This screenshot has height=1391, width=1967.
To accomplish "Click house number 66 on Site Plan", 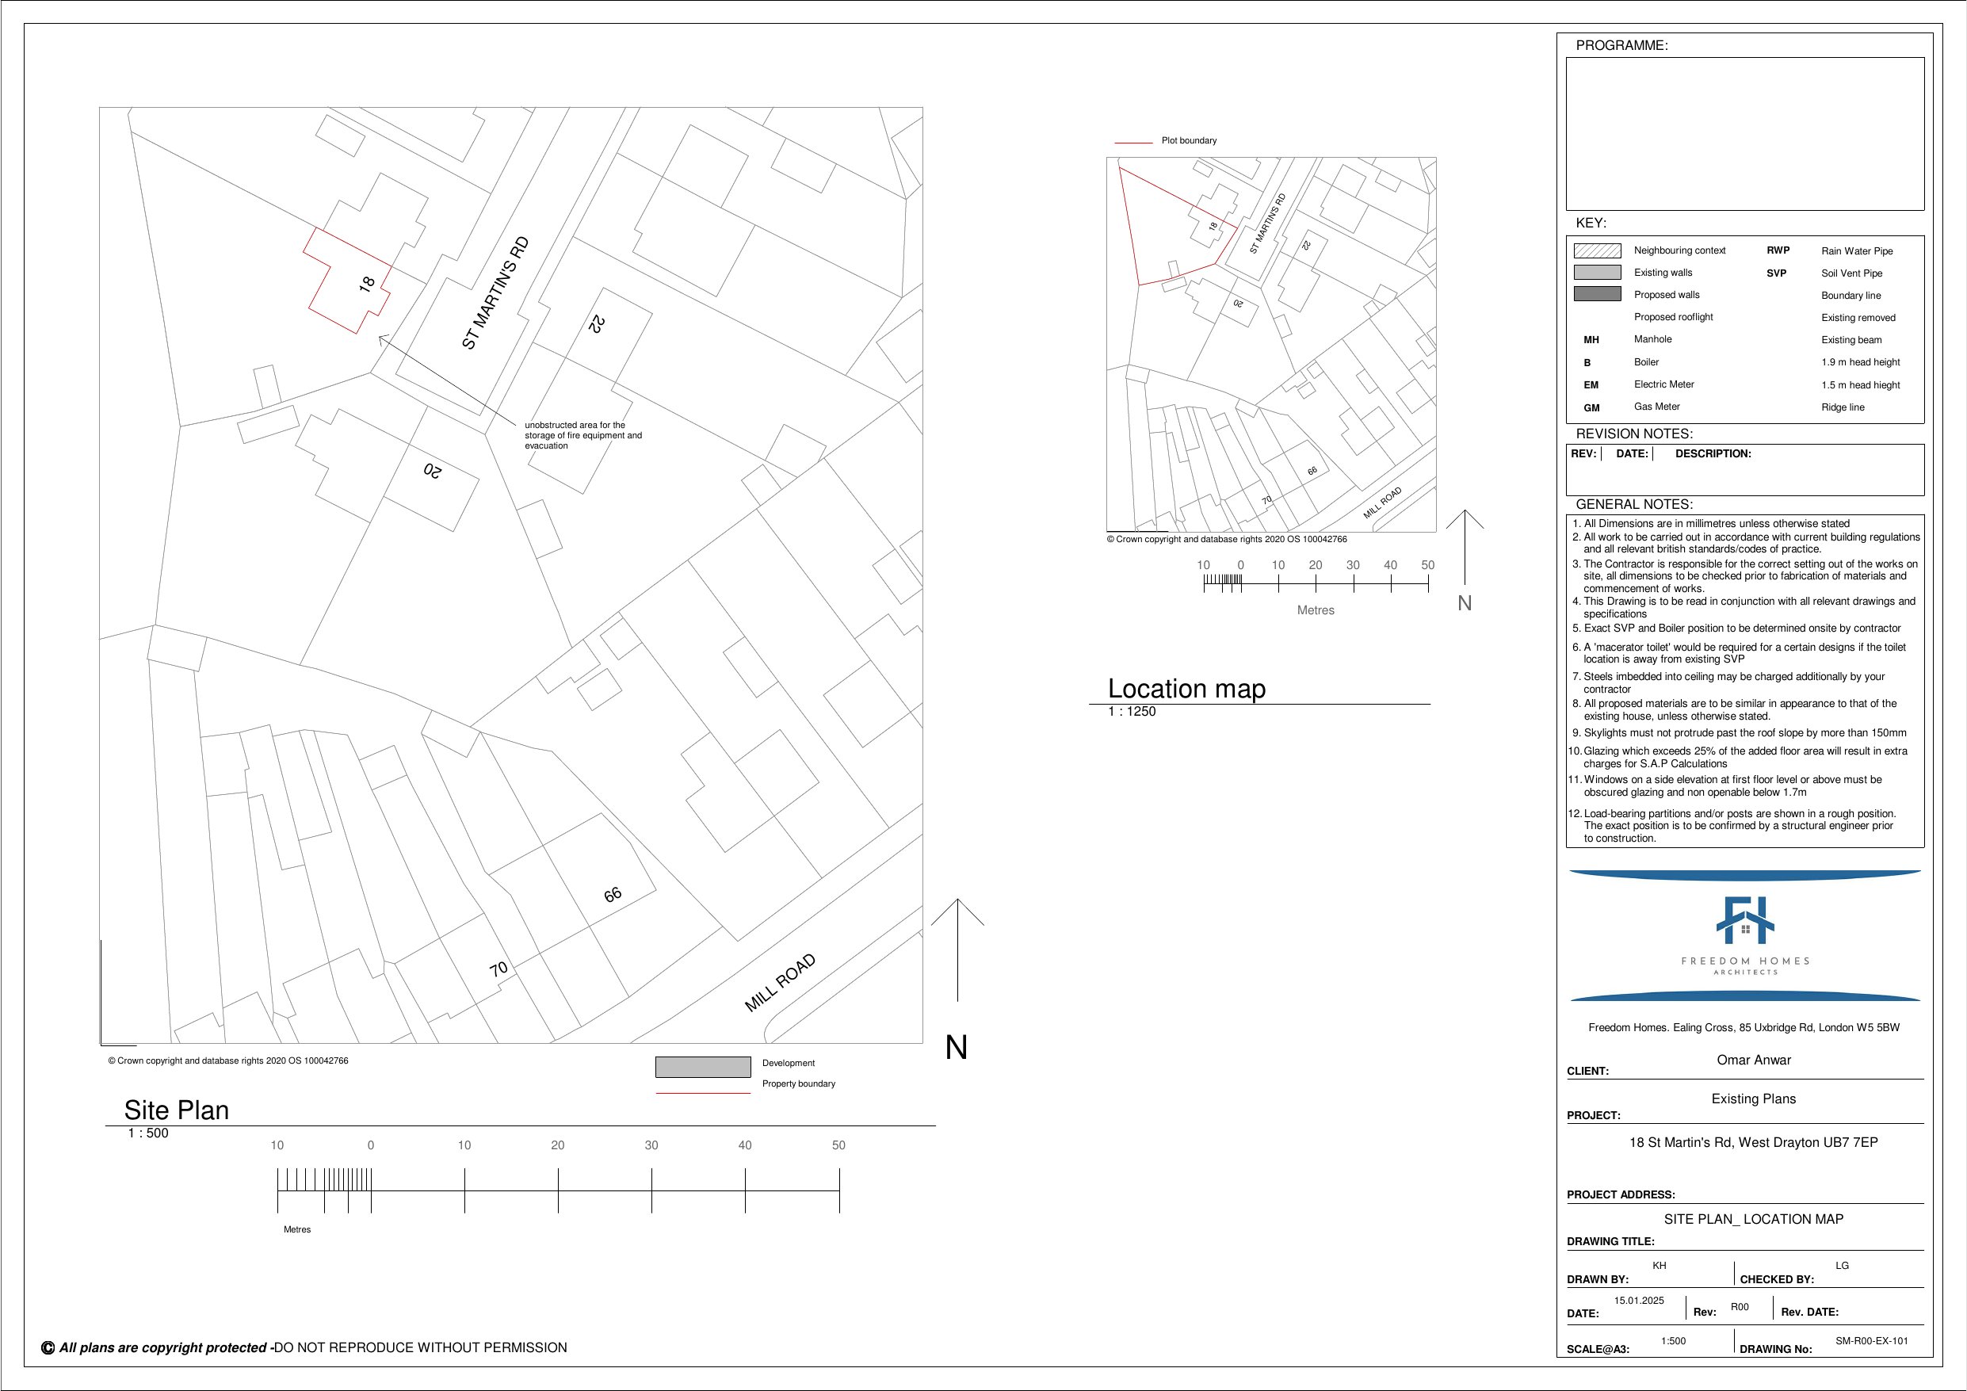I will pos(613,895).
